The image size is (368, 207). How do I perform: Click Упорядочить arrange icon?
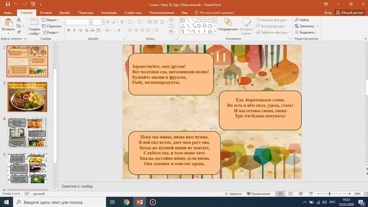click(x=228, y=22)
